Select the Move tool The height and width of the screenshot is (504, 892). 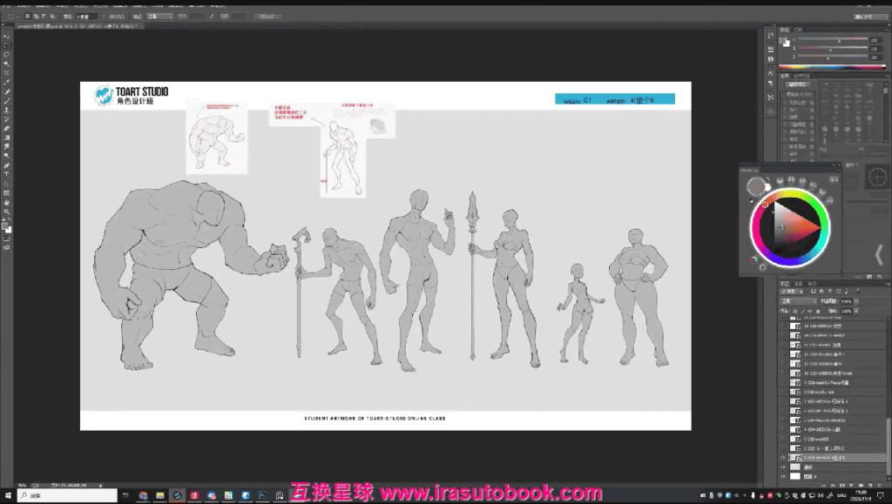(x=7, y=37)
